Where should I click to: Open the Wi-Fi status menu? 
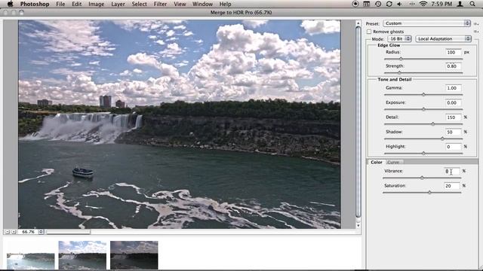click(423, 4)
